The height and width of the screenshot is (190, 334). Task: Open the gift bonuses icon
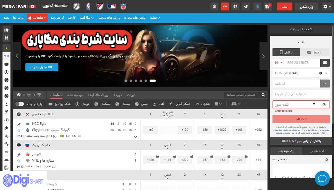coord(268,7)
